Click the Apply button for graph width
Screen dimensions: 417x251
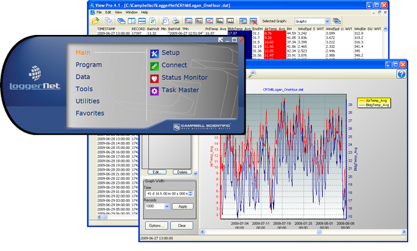click(183, 206)
